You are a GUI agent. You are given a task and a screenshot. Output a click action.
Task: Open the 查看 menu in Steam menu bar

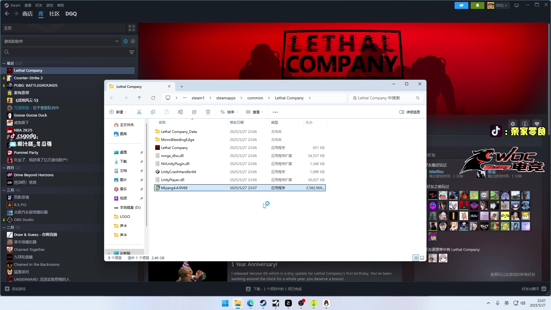tap(28, 5)
